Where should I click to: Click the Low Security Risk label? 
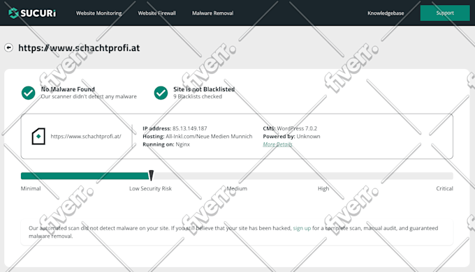[150, 188]
